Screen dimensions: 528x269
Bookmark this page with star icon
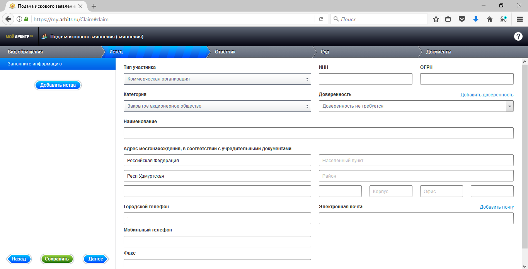pyautogui.click(x=436, y=19)
